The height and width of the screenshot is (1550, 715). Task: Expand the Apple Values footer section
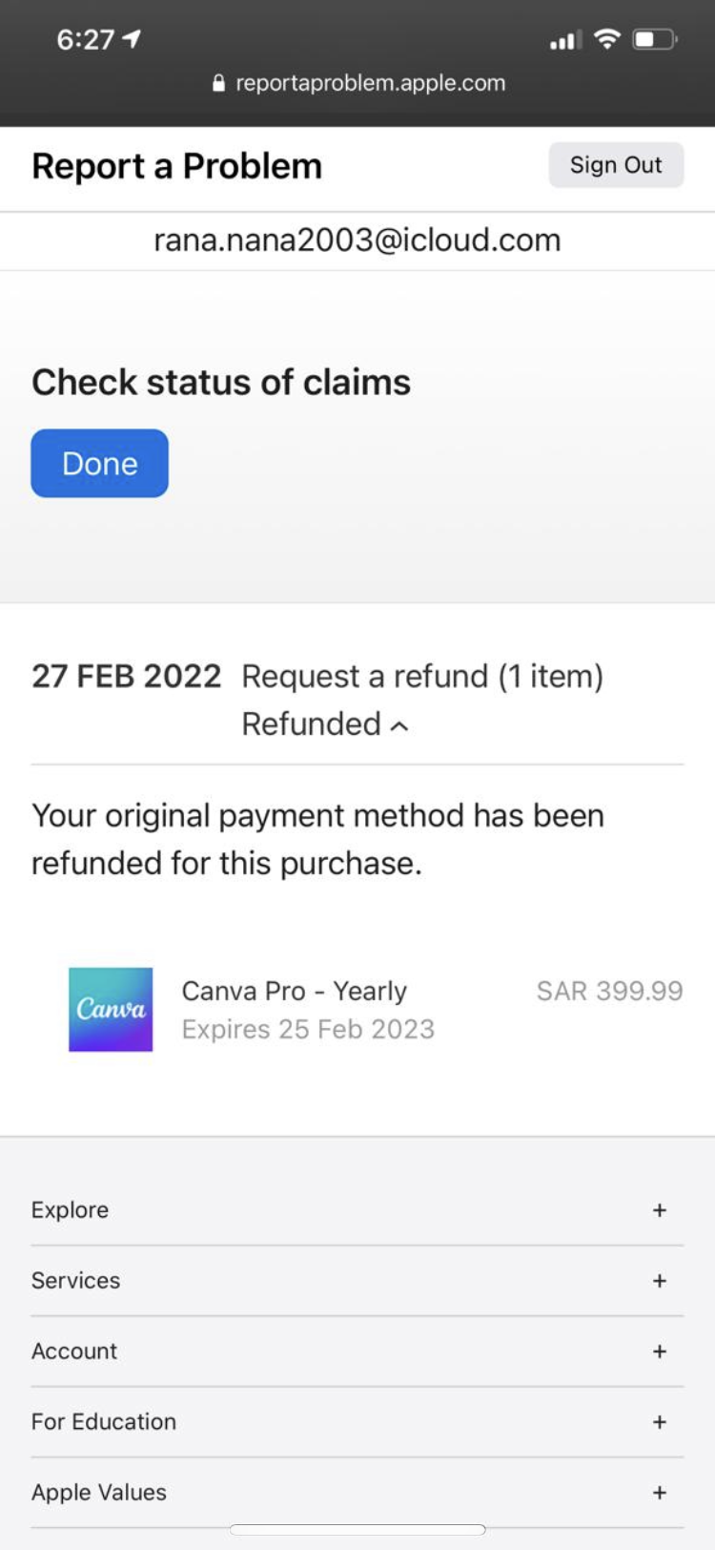point(357,1493)
